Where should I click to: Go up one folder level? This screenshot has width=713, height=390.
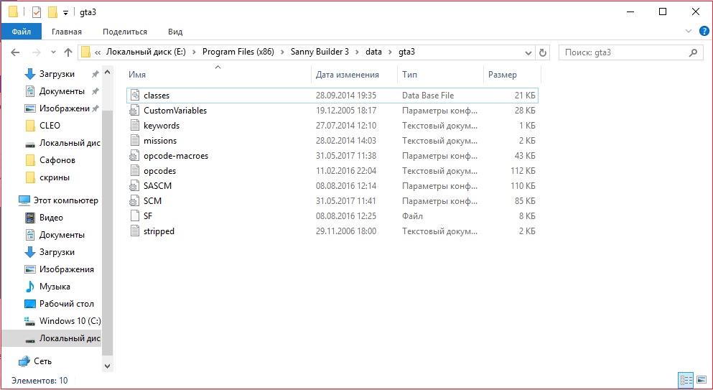coord(68,52)
